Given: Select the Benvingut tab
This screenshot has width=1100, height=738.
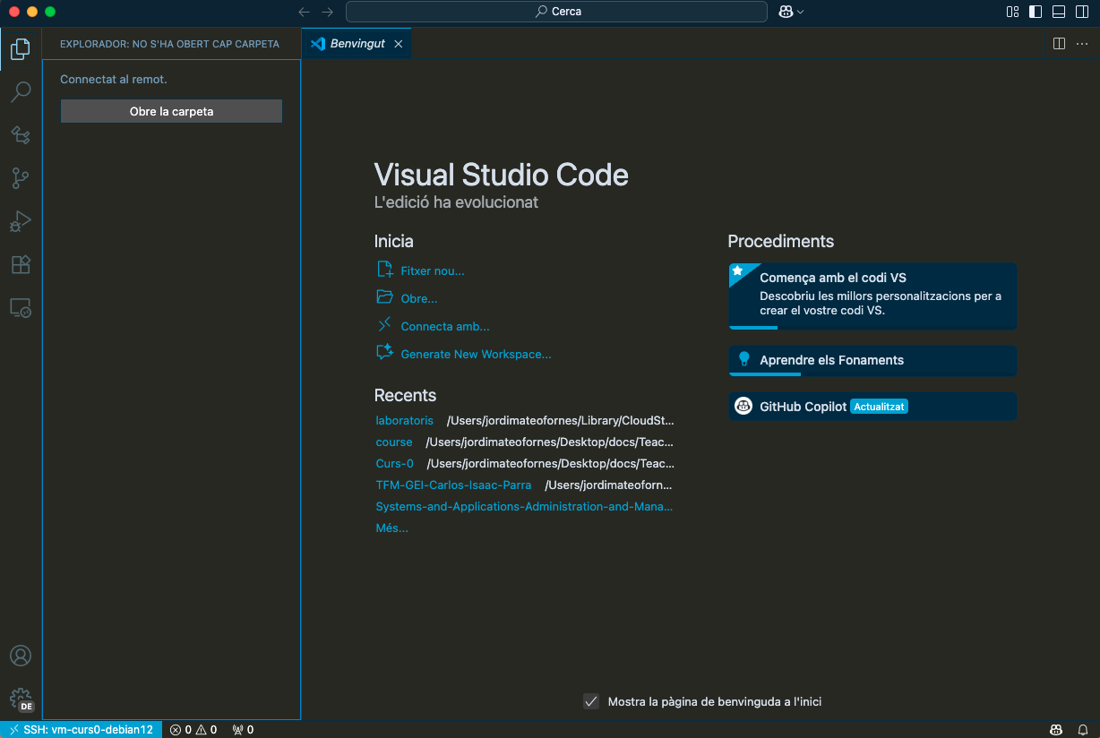Looking at the screenshot, I should pyautogui.click(x=357, y=44).
